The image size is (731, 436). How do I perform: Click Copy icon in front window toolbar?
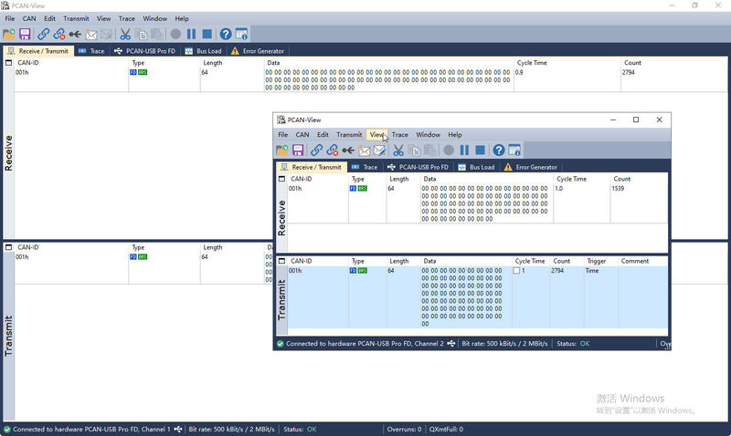click(x=414, y=150)
